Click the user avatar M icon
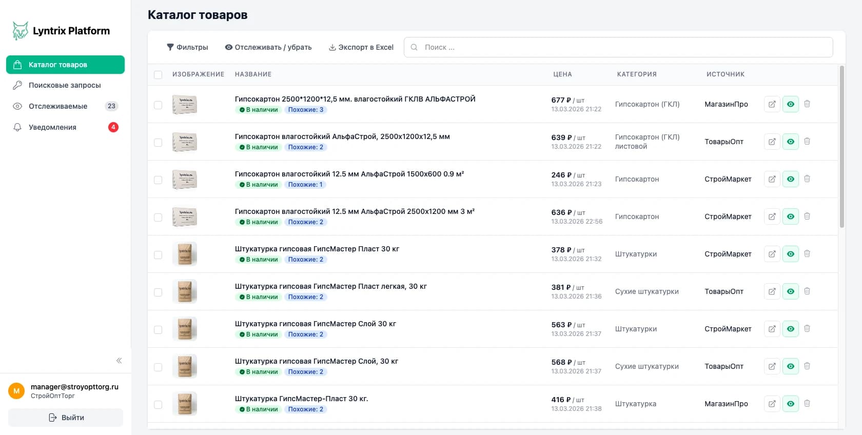 [x=16, y=391]
